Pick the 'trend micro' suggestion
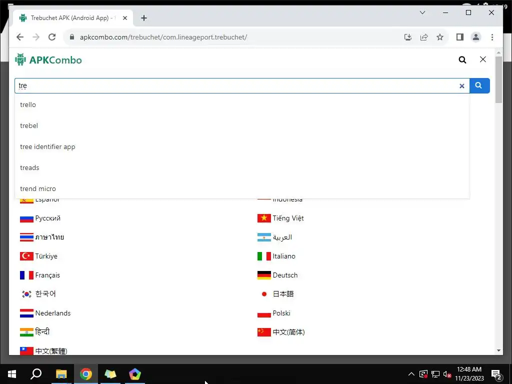512x384 pixels. [x=242, y=188]
